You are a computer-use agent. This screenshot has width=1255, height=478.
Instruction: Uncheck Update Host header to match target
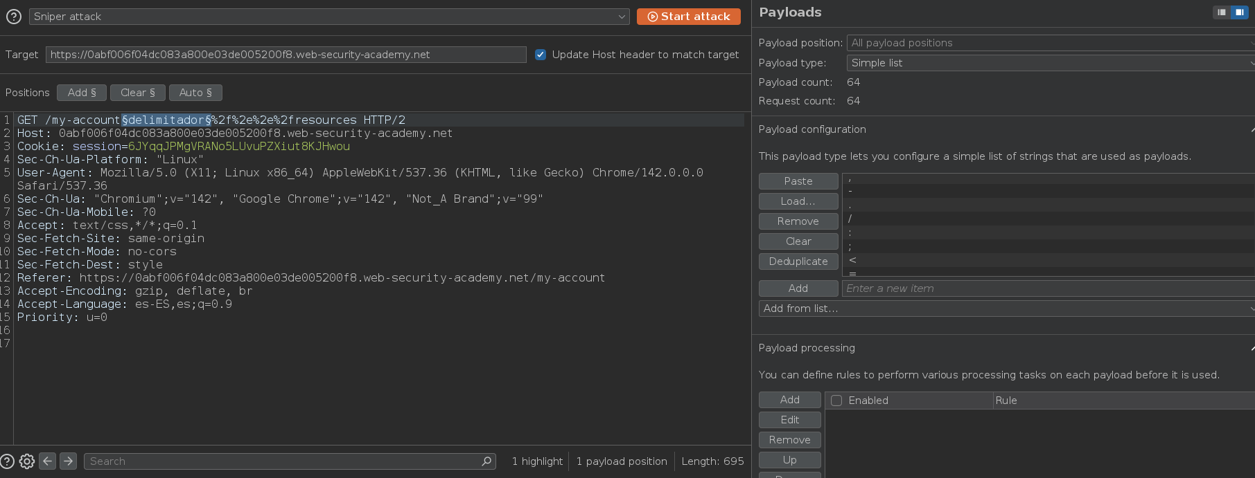(541, 55)
